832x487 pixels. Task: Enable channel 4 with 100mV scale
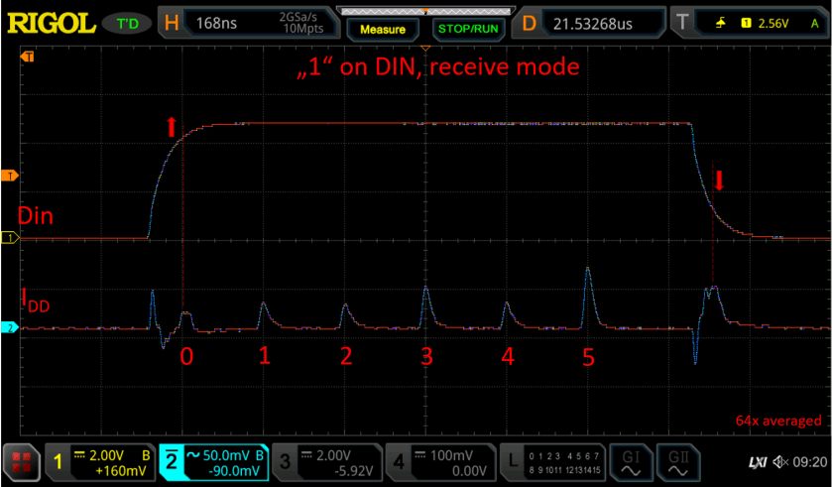(440, 461)
